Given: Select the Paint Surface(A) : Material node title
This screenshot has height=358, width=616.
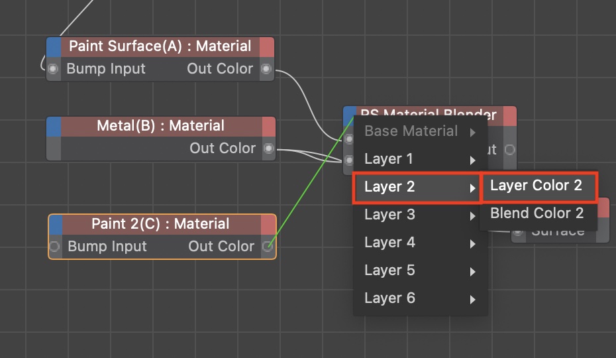Looking at the screenshot, I should [x=160, y=46].
